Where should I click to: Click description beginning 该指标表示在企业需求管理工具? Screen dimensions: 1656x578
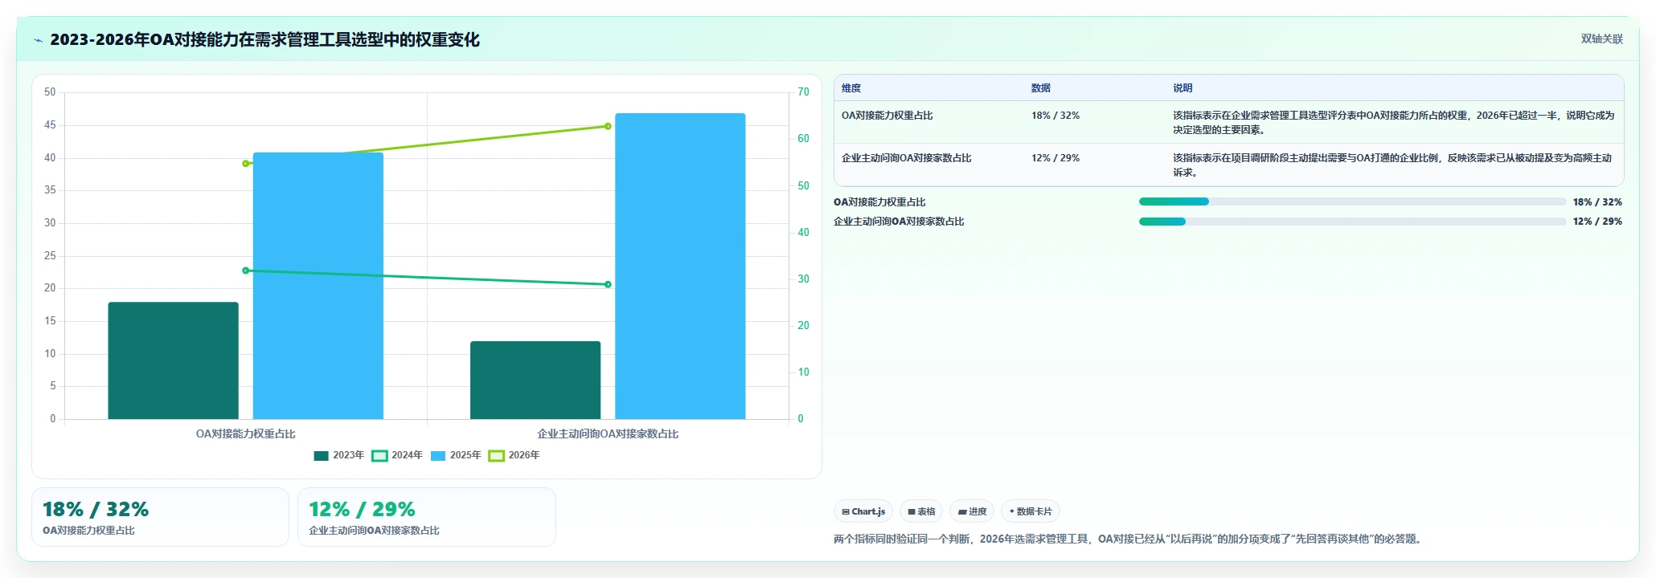1393,122
